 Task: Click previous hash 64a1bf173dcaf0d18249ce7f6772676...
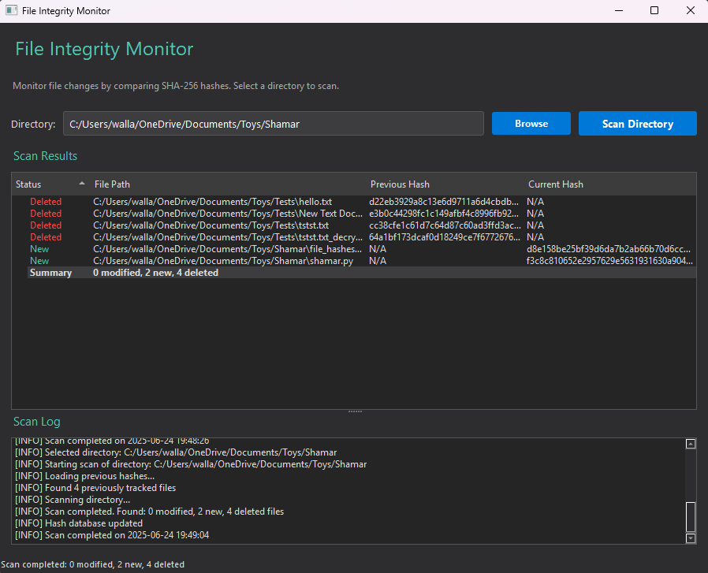point(445,236)
